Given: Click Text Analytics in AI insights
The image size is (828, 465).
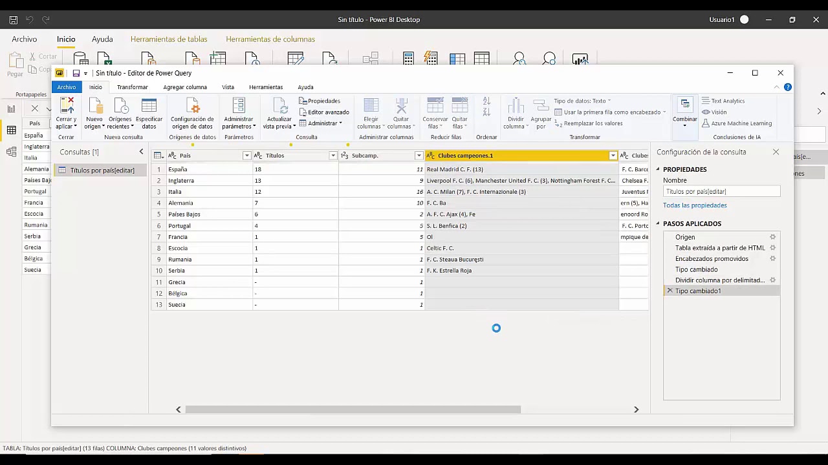Looking at the screenshot, I should pyautogui.click(x=723, y=101).
